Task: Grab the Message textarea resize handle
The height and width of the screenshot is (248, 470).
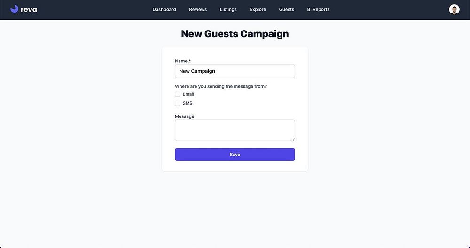Action: (293, 139)
